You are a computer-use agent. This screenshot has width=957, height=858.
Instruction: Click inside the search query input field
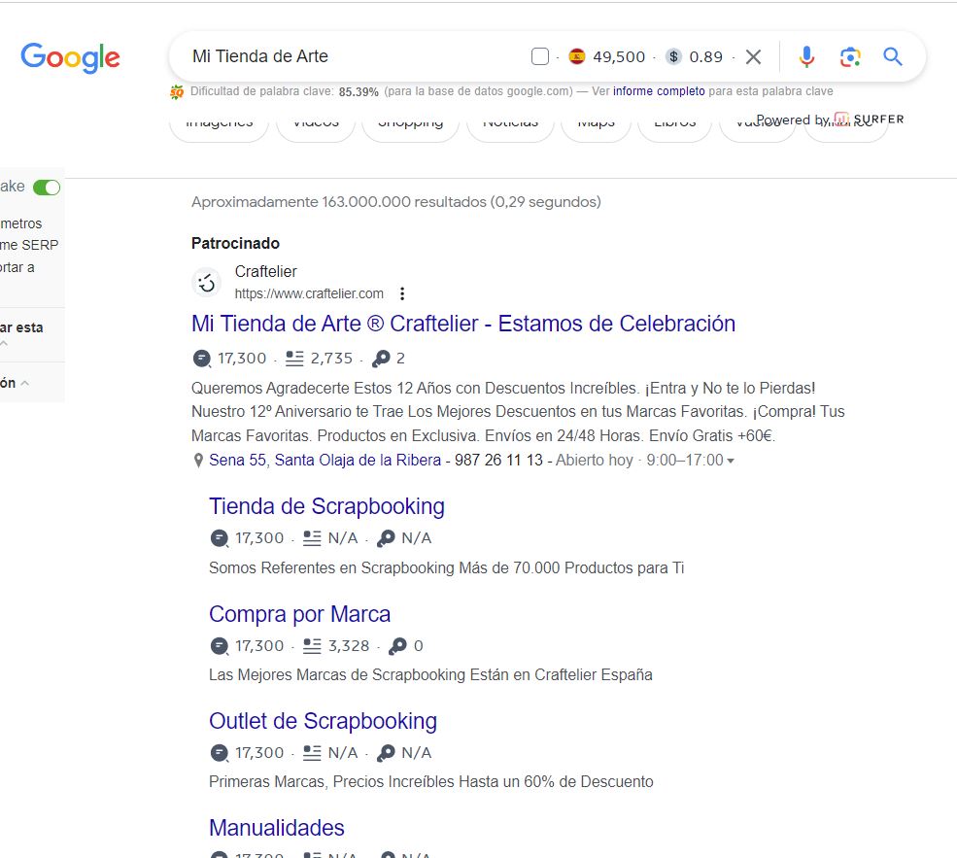[x=340, y=56]
